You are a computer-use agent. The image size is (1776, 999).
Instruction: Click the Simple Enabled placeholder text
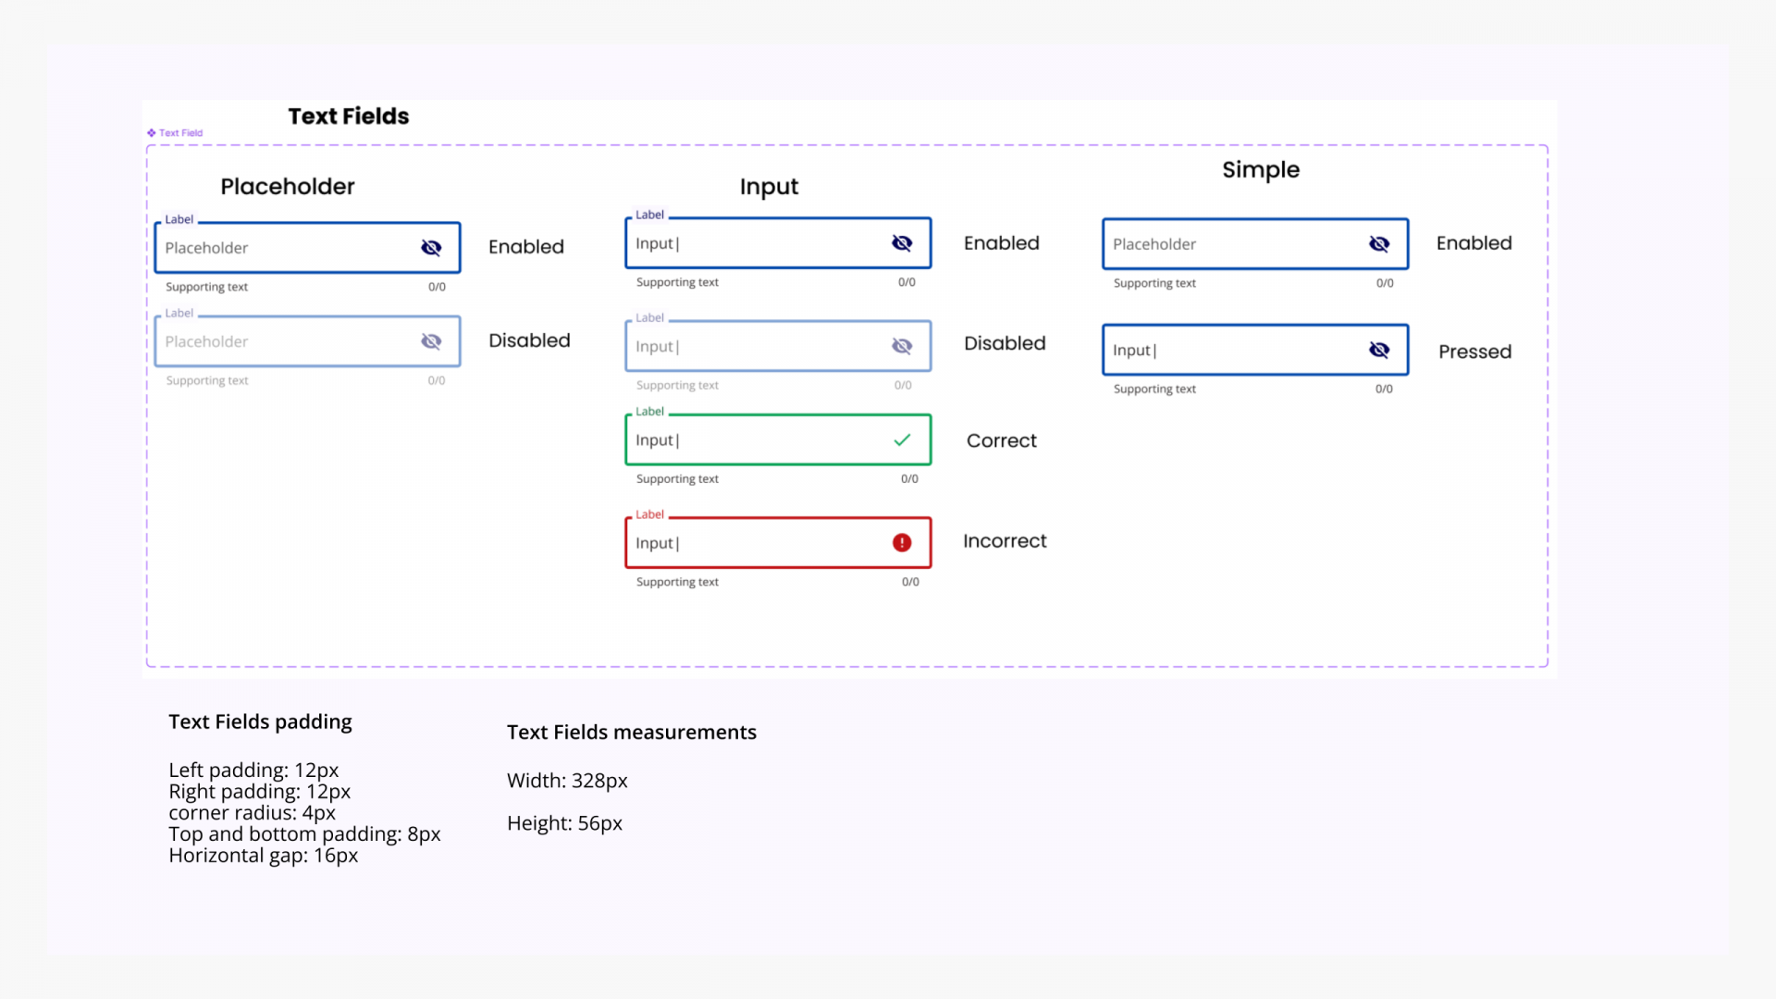pos(1154,244)
